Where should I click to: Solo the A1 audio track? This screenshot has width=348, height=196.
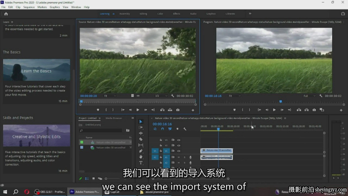click(x=184, y=157)
